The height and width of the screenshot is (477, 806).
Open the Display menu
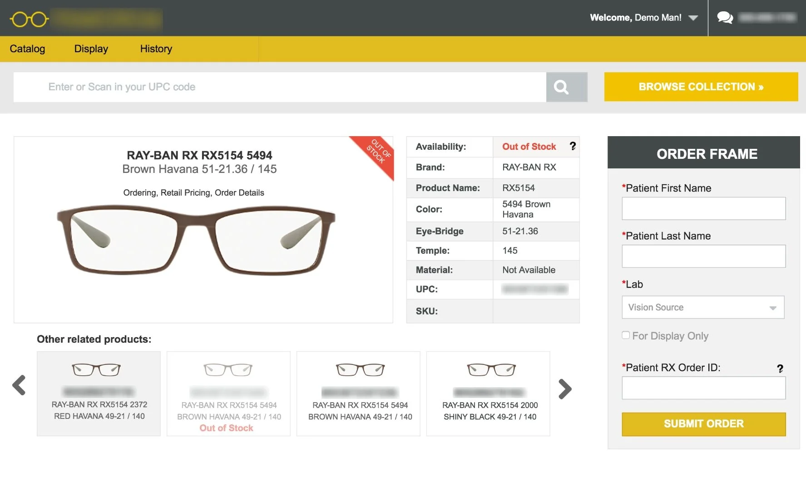(91, 49)
